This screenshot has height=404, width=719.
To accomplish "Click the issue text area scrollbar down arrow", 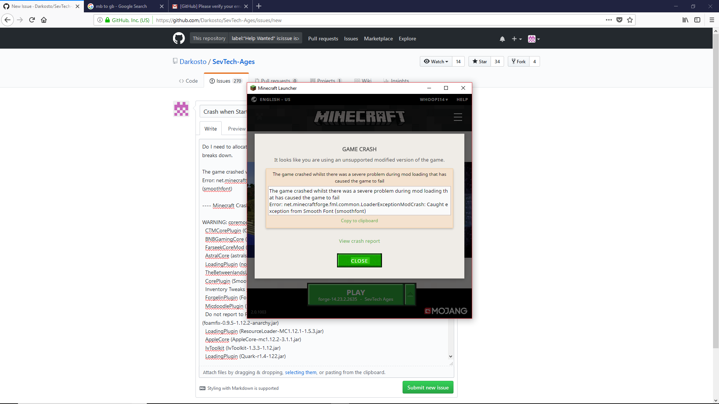I will point(450,356).
